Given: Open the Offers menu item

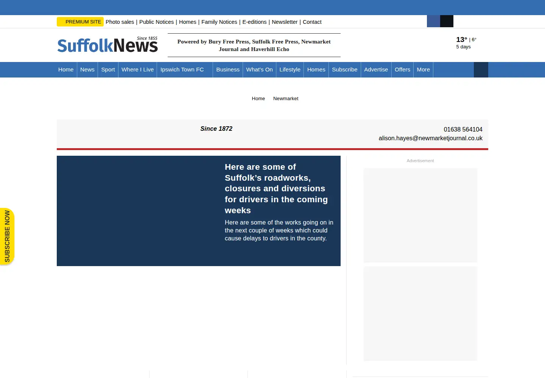Looking at the screenshot, I should point(402,70).
